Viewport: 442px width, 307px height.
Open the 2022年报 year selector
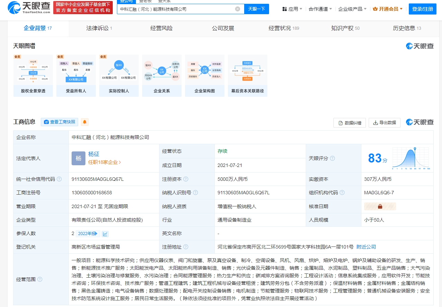[88, 234]
